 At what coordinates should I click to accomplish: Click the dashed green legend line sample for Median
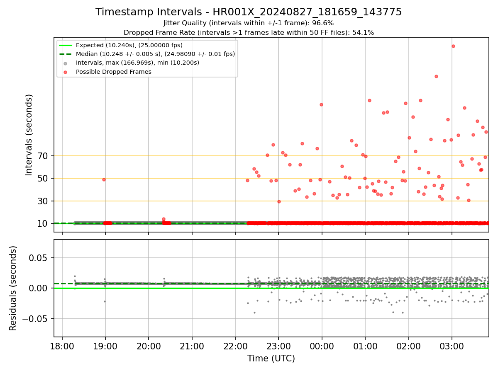pyautogui.click(x=66, y=54)
